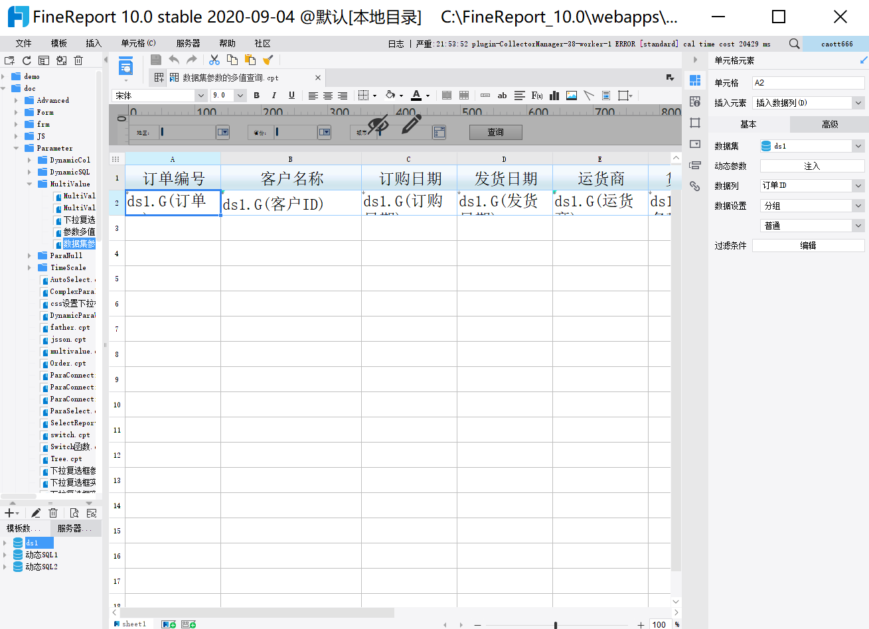
Task: Click the Paste clipboard icon
Action: click(250, 60)
